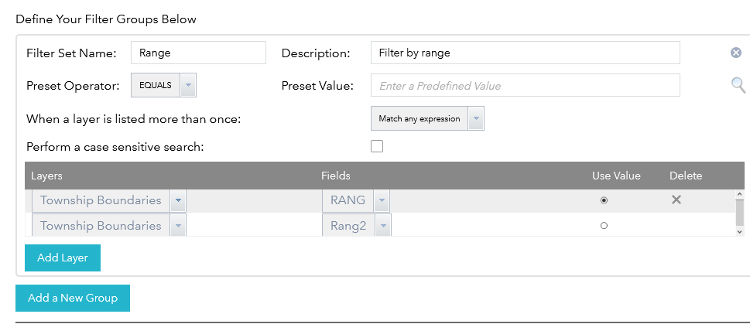Viewport: 750px width, 331px height.
Task: Click the layer list scrollbar thumb
Action: click(739, 211)
